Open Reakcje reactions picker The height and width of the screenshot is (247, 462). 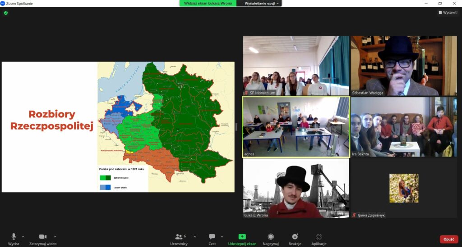295,237
